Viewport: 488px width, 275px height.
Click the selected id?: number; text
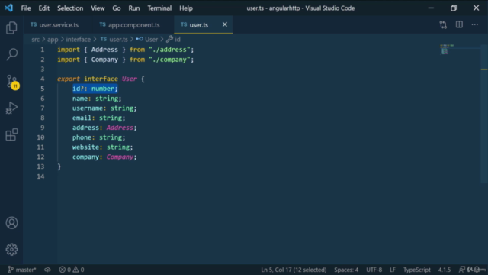pos(95,89)
